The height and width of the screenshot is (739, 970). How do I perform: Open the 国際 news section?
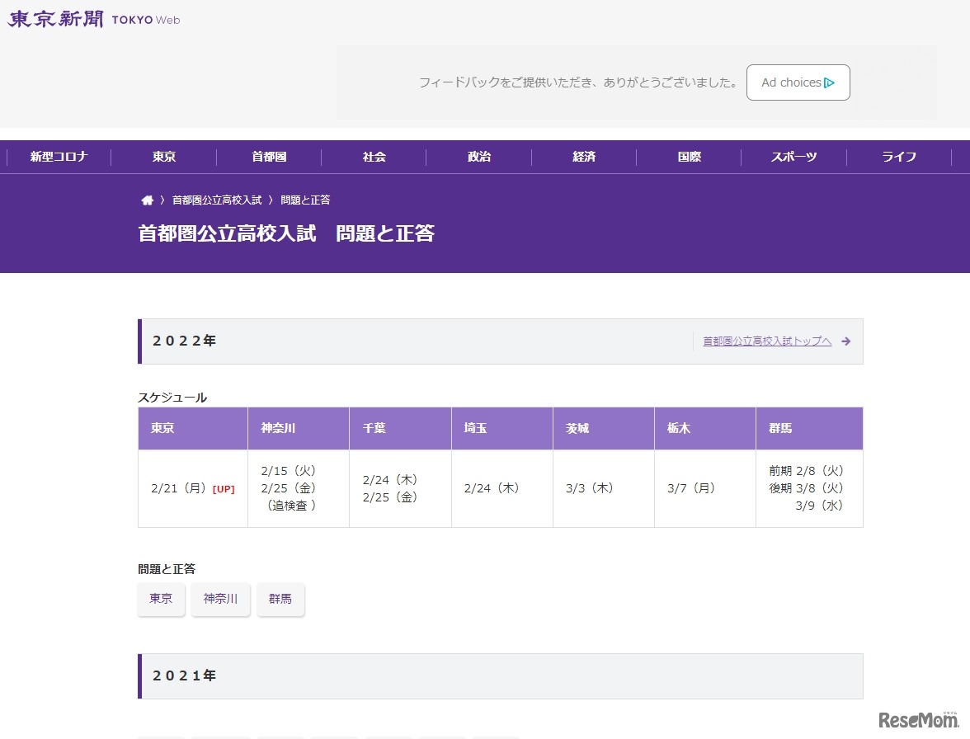[689, 157]
